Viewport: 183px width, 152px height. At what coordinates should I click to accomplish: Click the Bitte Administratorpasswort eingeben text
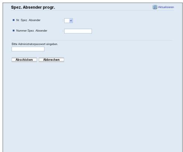tap(35, 44)
